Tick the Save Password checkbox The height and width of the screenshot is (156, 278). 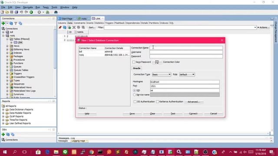tap(134, 62)
